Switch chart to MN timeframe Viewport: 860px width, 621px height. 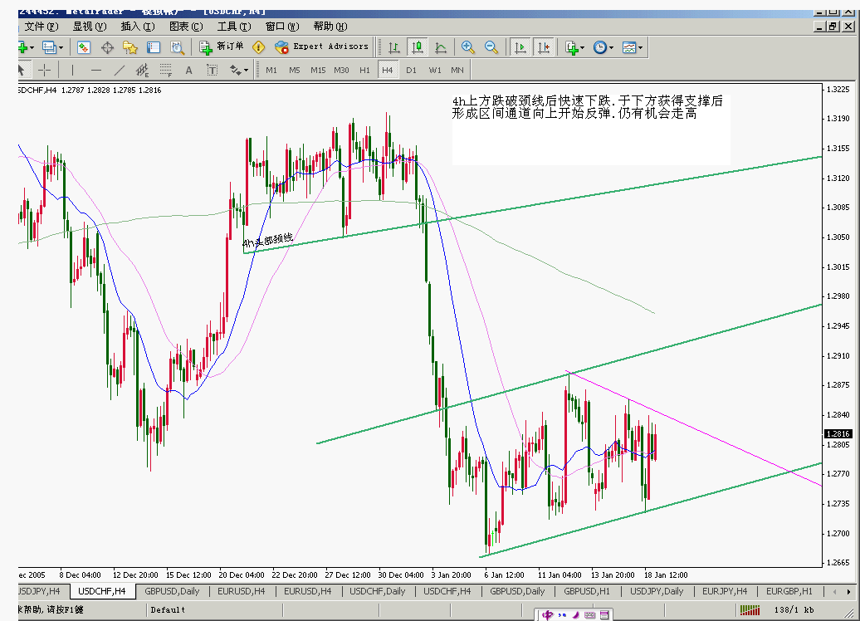pyautogui.click(x=457, y=71)
